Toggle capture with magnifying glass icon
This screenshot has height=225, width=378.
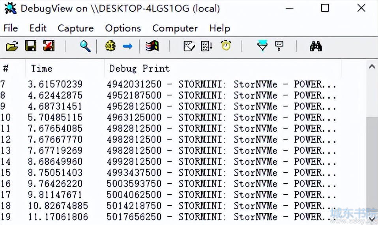(85, 46)
